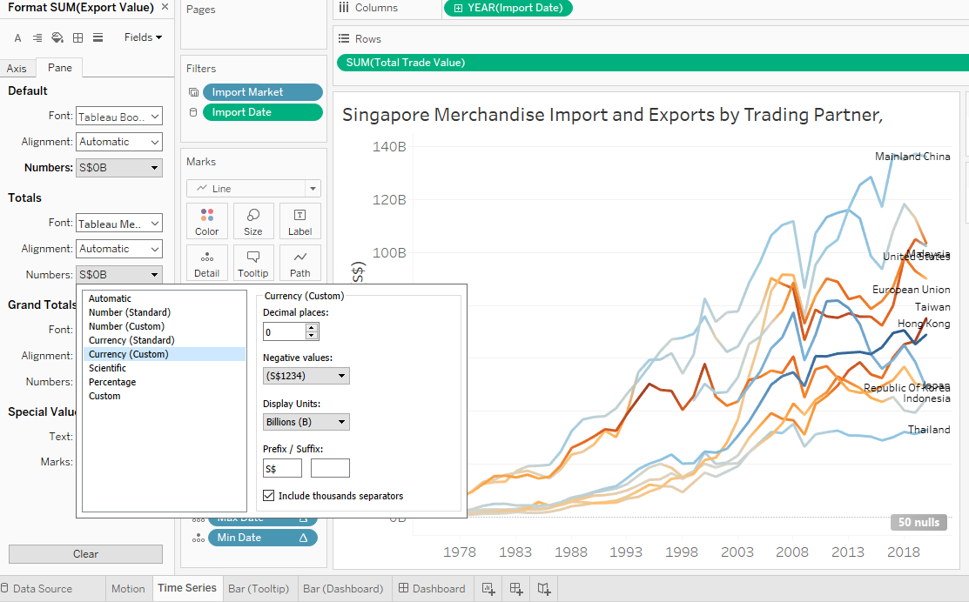This screenshot has width=969, height=602.
Task: Open the Shading paint bucket icon
Action: coord(57,37)
